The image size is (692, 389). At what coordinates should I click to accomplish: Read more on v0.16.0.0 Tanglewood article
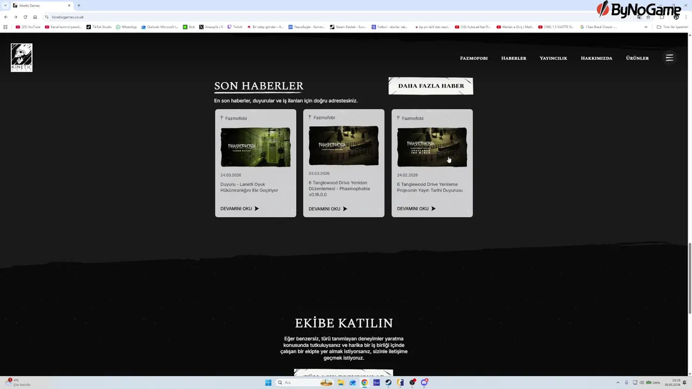point(328,209)
